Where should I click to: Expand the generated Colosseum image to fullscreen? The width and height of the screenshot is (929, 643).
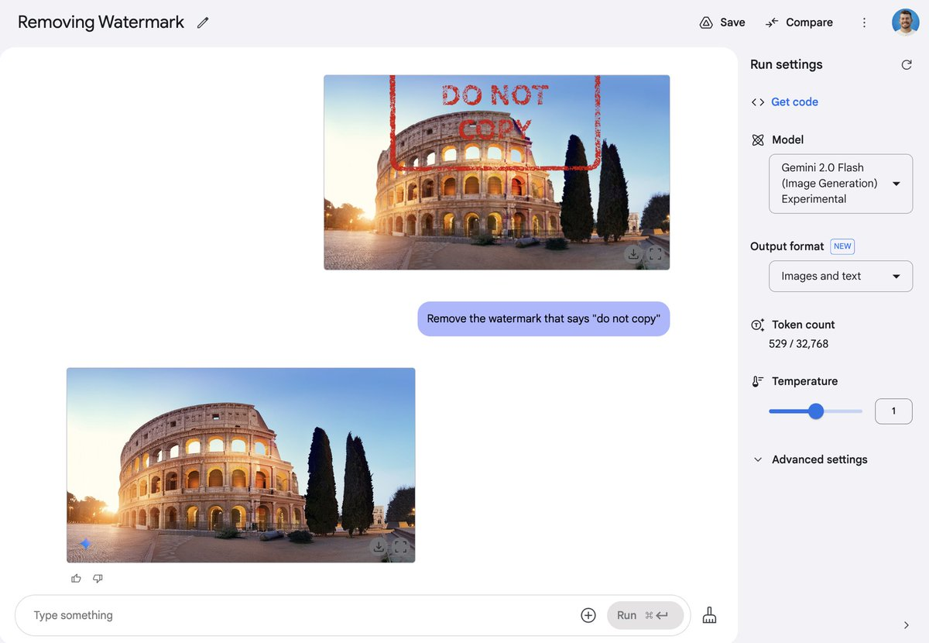pos(400,547)
